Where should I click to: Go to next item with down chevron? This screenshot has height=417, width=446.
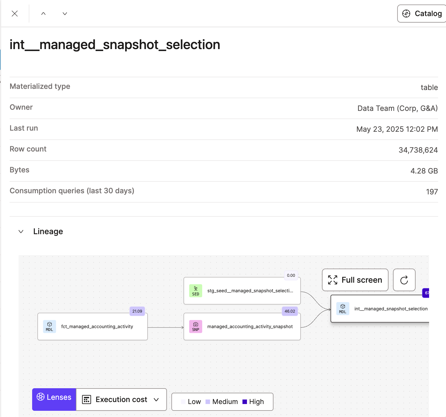coord(65,14)
